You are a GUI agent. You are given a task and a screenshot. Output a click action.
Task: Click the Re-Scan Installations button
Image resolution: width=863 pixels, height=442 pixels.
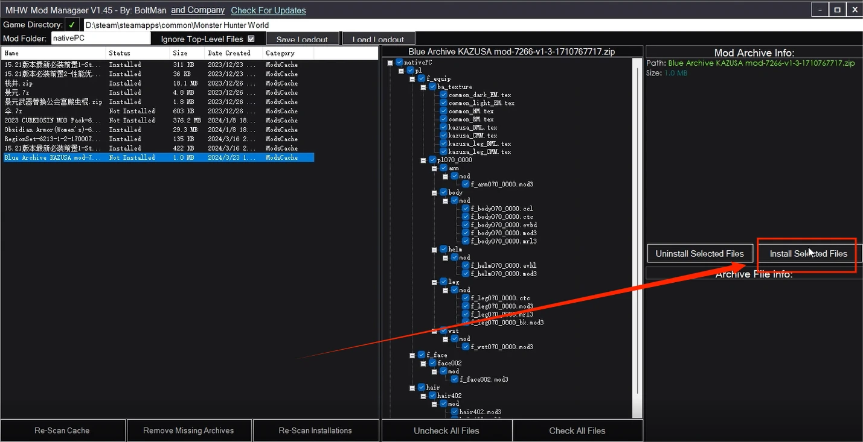[315, 431]
